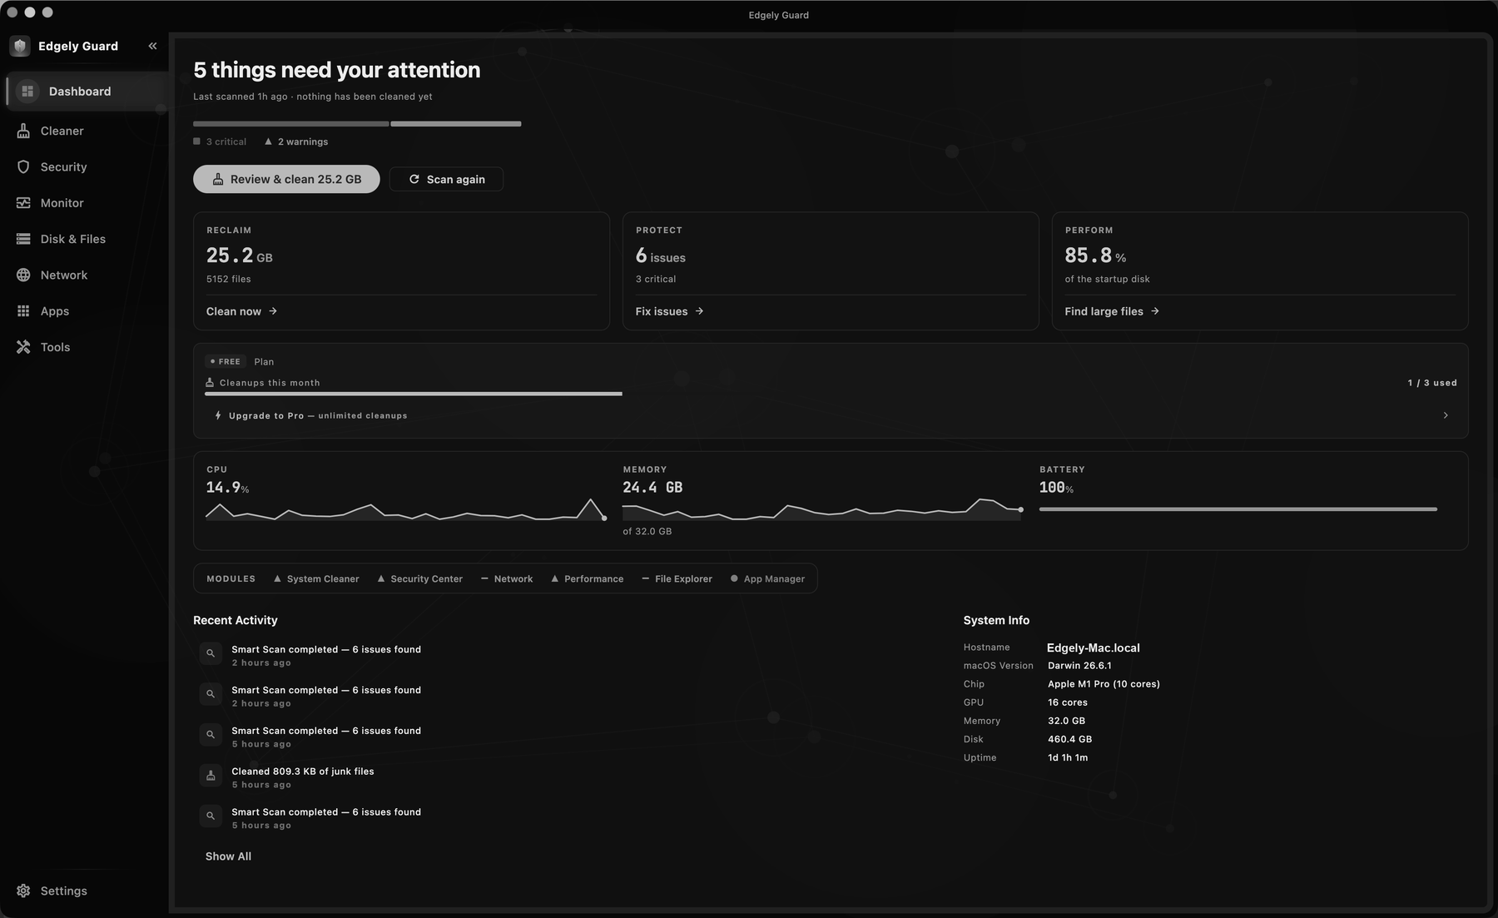1498x918 pixels.
Task: Open the Disk & Files storage icon
Action: click(x=23, y=239)
